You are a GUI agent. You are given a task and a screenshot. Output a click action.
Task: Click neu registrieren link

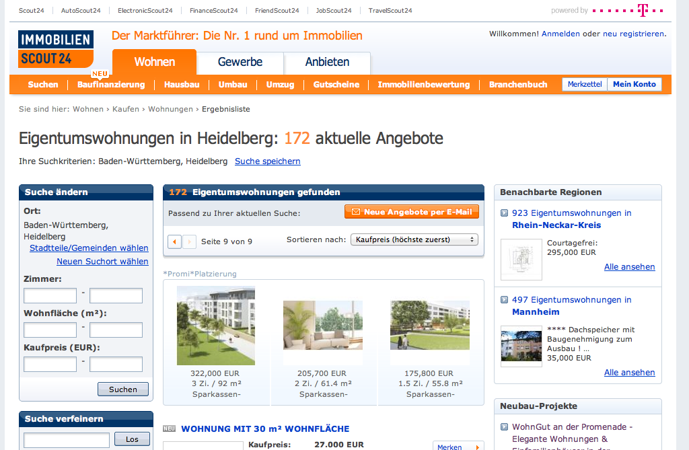tap(633, 34)
